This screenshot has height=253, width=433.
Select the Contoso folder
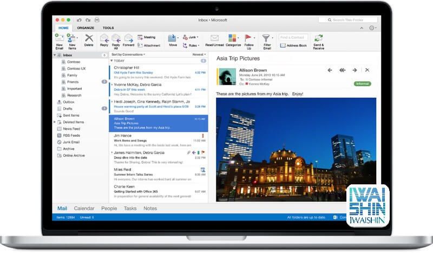coord(74,62)
